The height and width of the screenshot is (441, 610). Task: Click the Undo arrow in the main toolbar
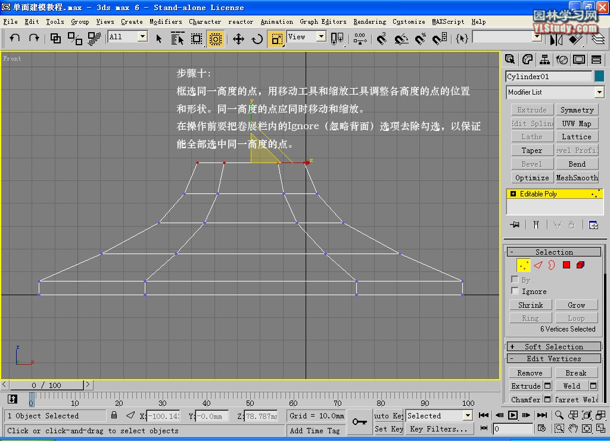tap(15, 38)
